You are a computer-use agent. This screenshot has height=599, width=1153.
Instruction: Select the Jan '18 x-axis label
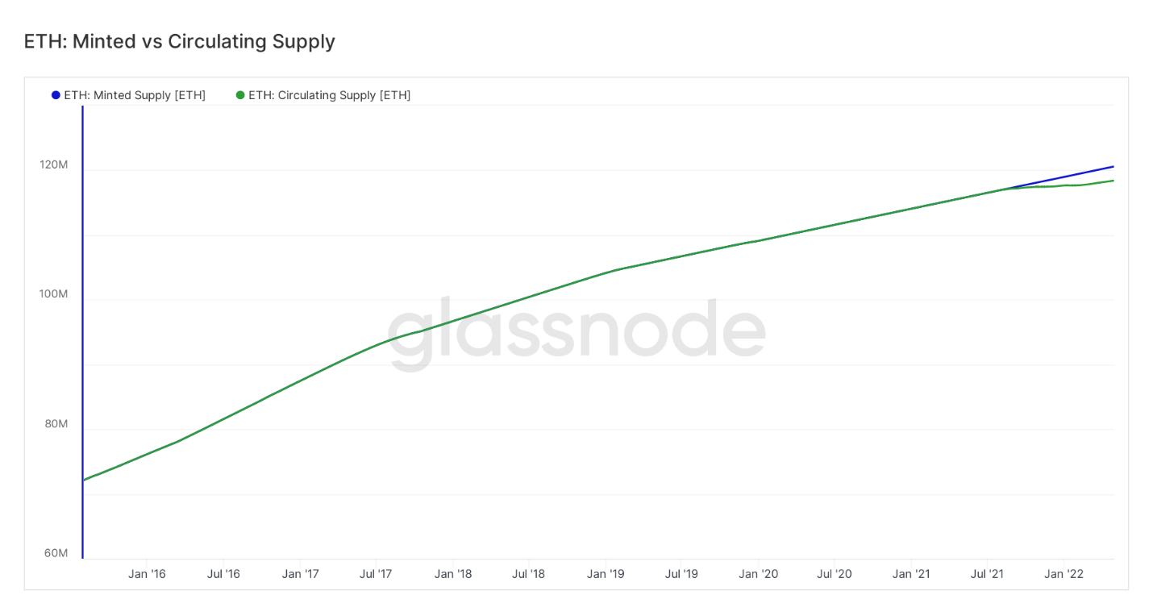click(453, 574)
